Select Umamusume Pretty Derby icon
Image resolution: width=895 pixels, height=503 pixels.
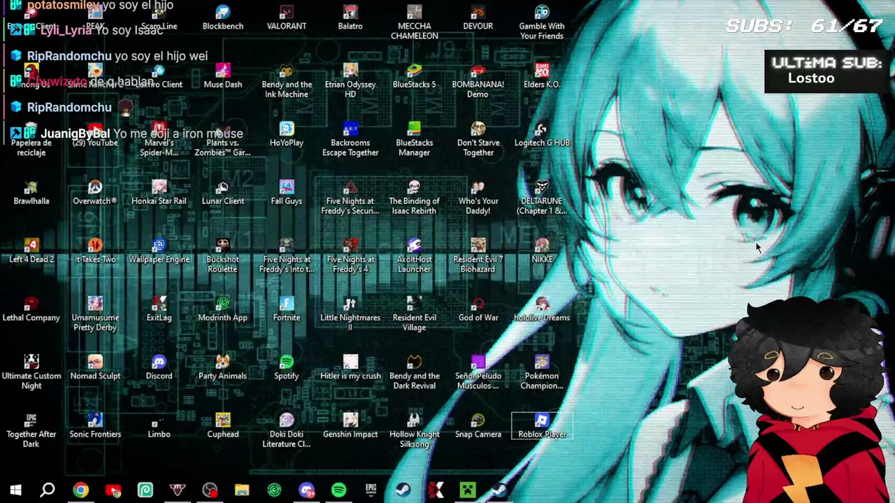[x=95, y=314]
